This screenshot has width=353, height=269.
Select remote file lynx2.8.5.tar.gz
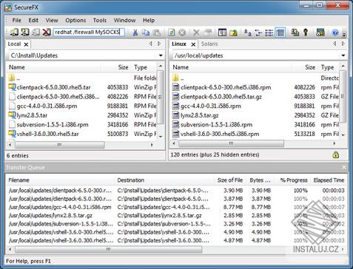click(x=199, y=115)
